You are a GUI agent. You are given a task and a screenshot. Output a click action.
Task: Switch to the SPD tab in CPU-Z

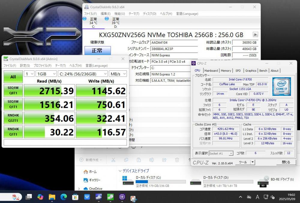click(x=238, y=71)
